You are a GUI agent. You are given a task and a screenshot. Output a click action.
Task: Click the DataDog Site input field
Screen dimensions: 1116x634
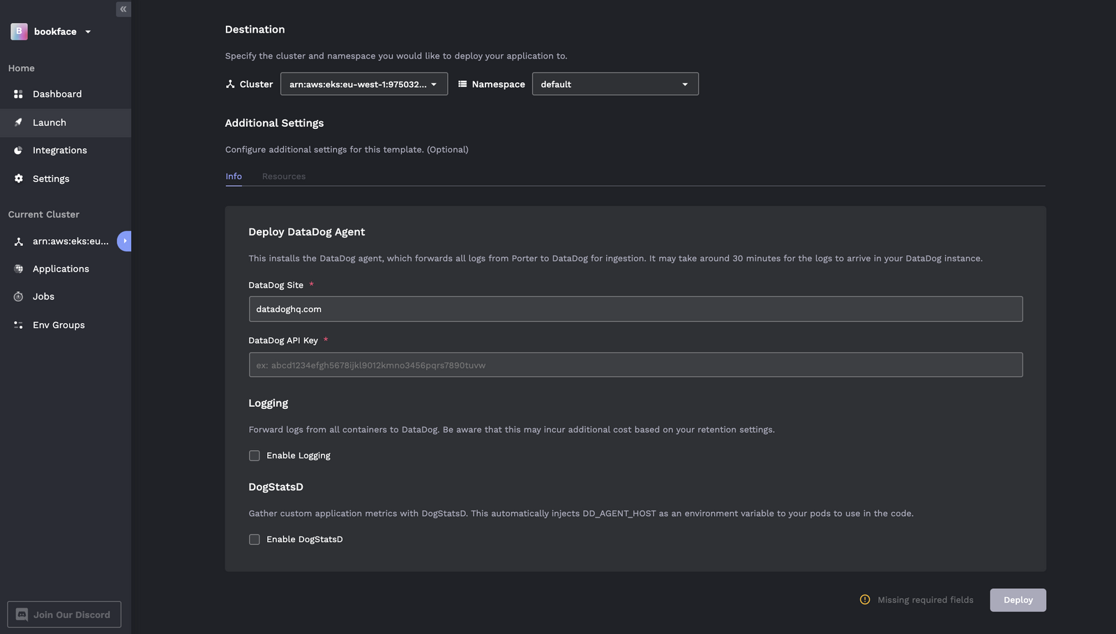point(635,309)
